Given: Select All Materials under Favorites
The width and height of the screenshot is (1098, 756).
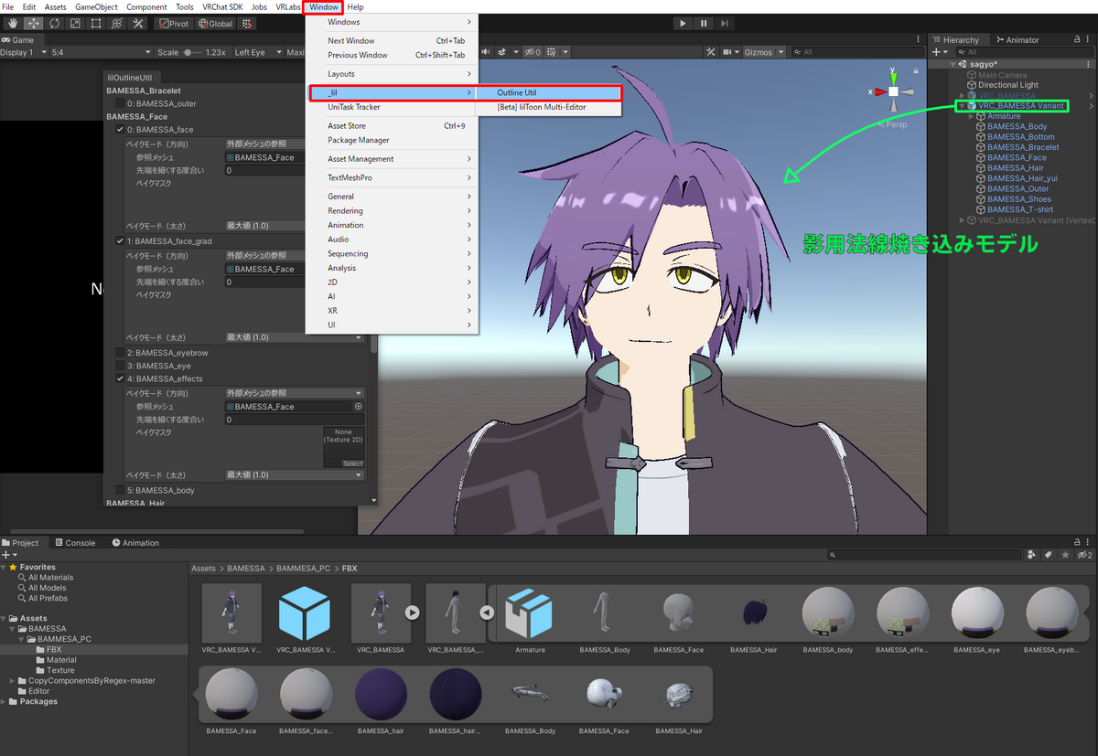Looking at the screenshot, I should coord(50,578).
